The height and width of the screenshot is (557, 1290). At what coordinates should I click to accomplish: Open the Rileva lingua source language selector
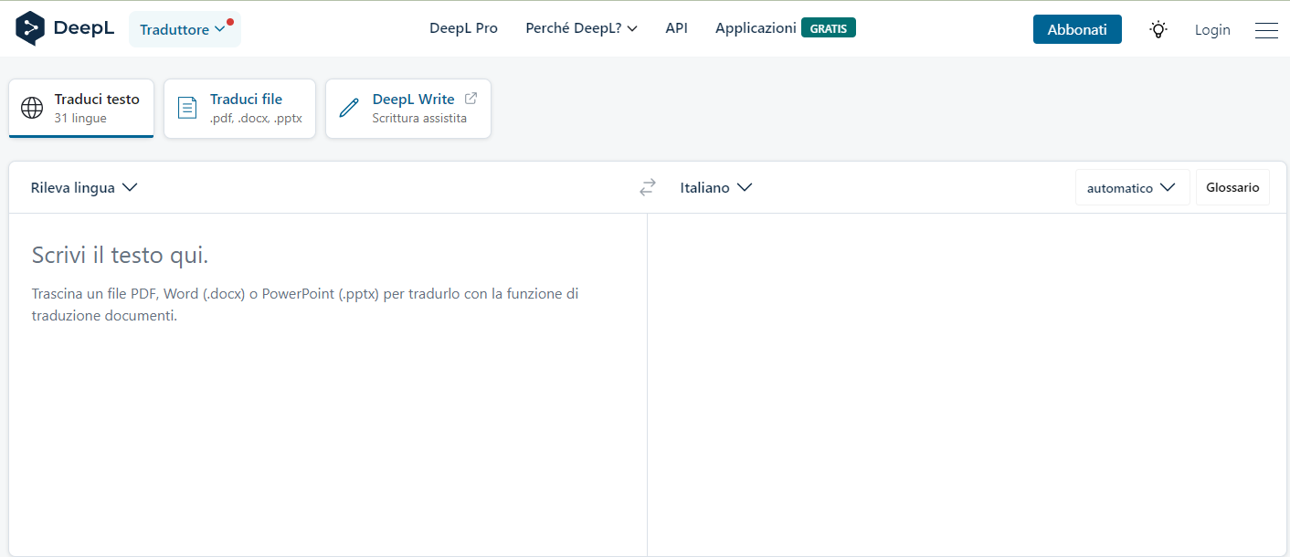coord(84,187)
